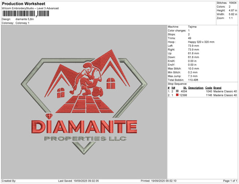Click the red color swatch for thread 1146
This screenshot has height=184, width=239.
click(177, 95)
